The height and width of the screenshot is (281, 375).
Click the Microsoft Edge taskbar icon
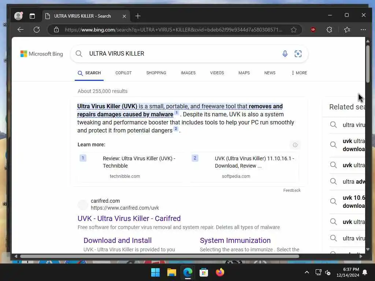[188, 272]
